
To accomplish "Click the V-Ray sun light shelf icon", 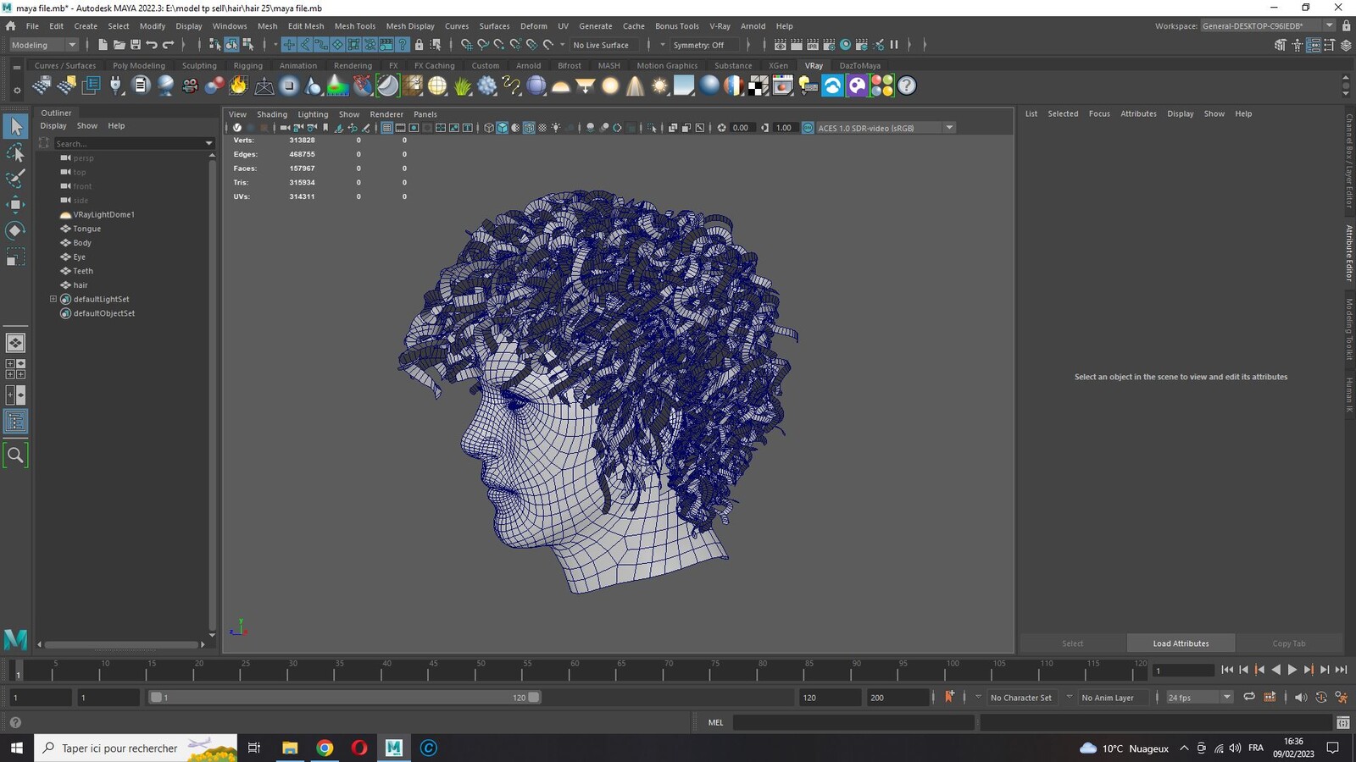I will pos(659,86).
